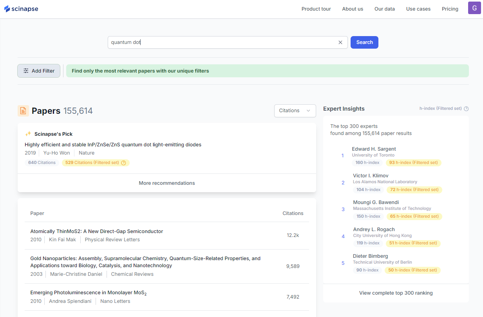Open the InP/ZnSe/ZnS quantum dot paper
The width and height of the screenshot is (483, 317).
113,145
